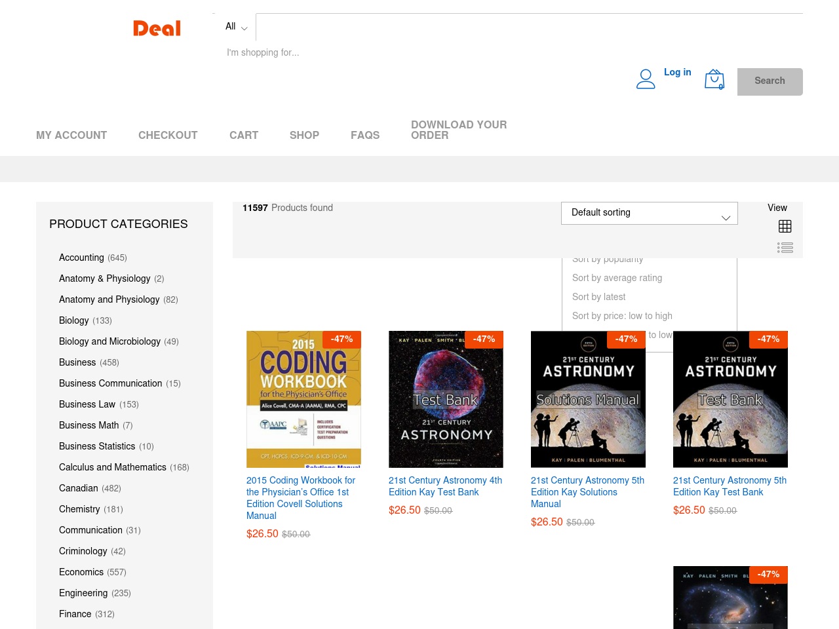Open MY ACCOUNT menu item
This screenshot has height=629, width=839.
click(x=71, y=135)
